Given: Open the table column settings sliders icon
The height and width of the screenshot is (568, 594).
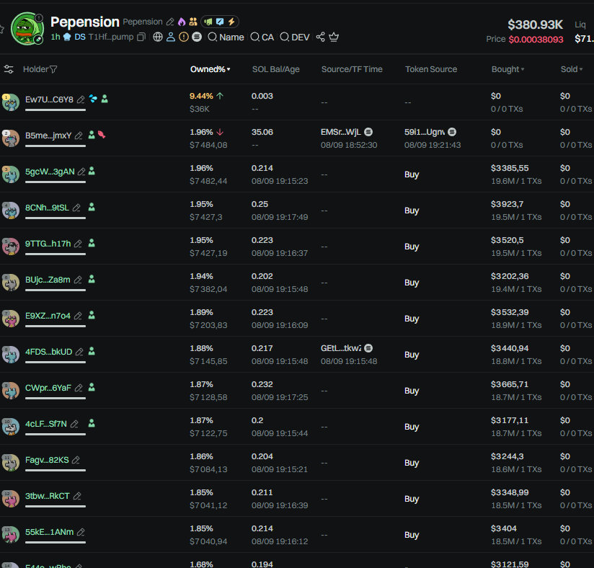Looking at the screenshot, I should [9, 69].
